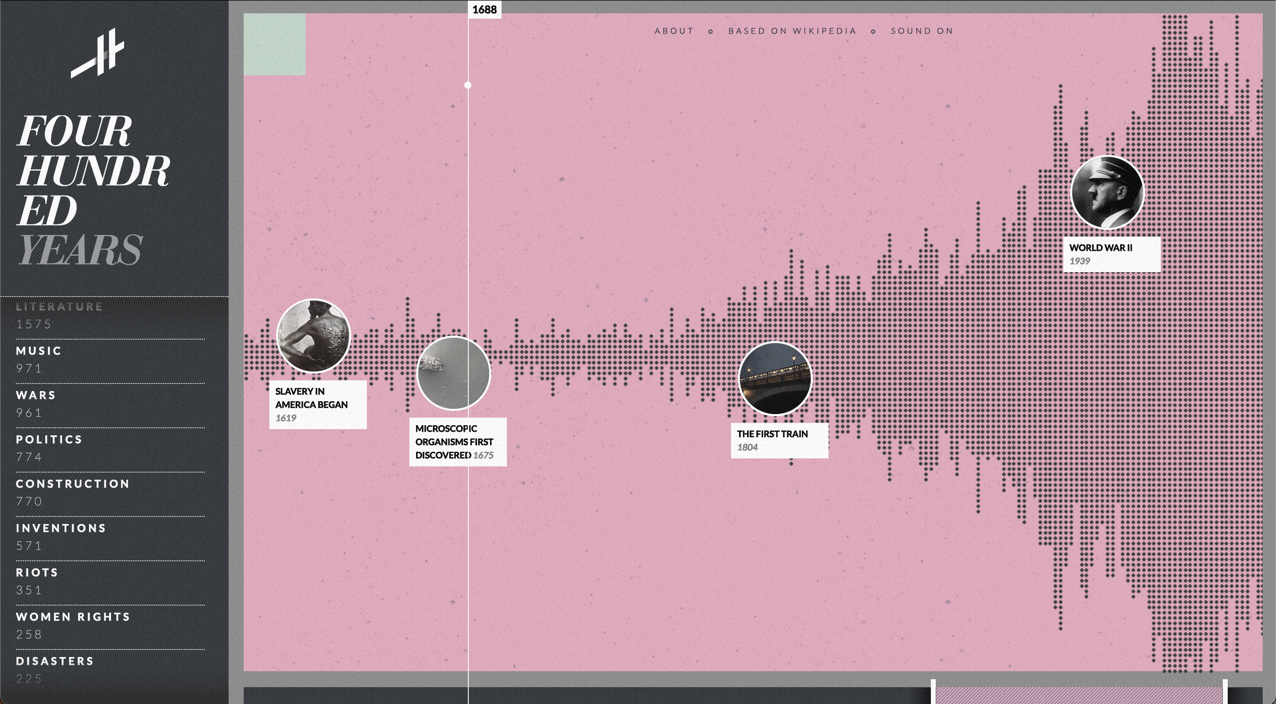Image resolution: width=1276 pixels, height=704 pixels.
Task: Choose Riots from the sidebar menu
Action: [36, 572]
